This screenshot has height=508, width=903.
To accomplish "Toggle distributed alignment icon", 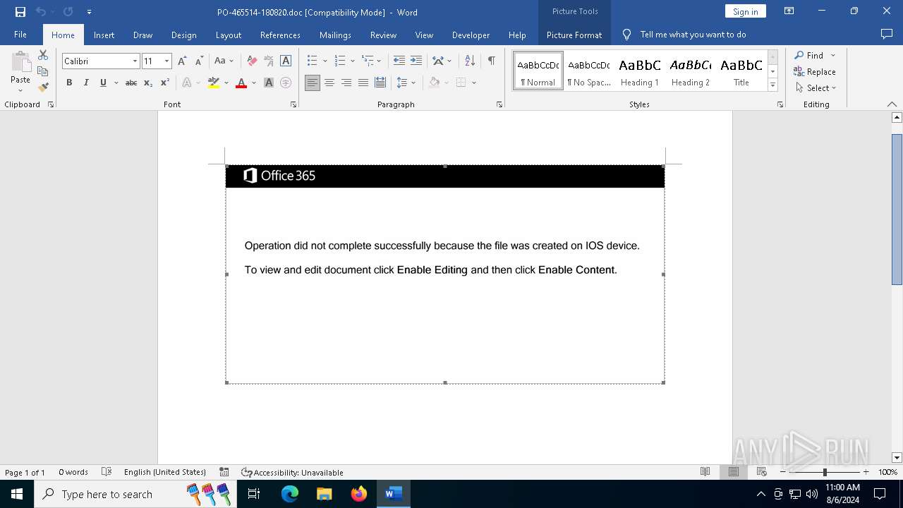I will click(x=380, y=83).
